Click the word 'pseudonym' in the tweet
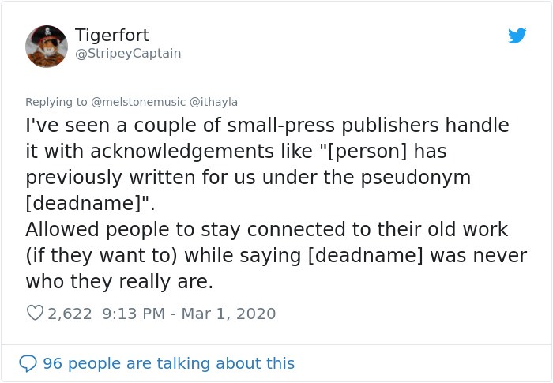 (416, 178)
